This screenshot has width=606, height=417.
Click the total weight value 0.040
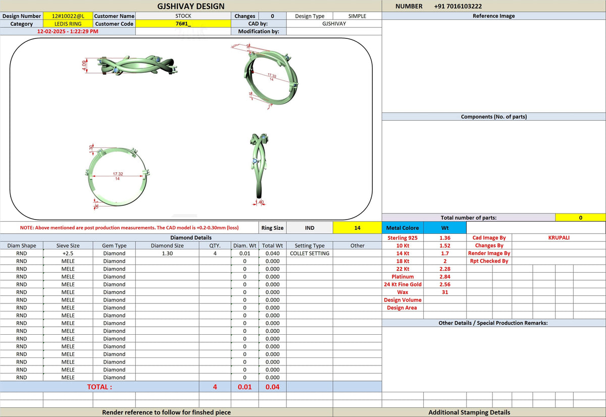[x=272, y=253]
